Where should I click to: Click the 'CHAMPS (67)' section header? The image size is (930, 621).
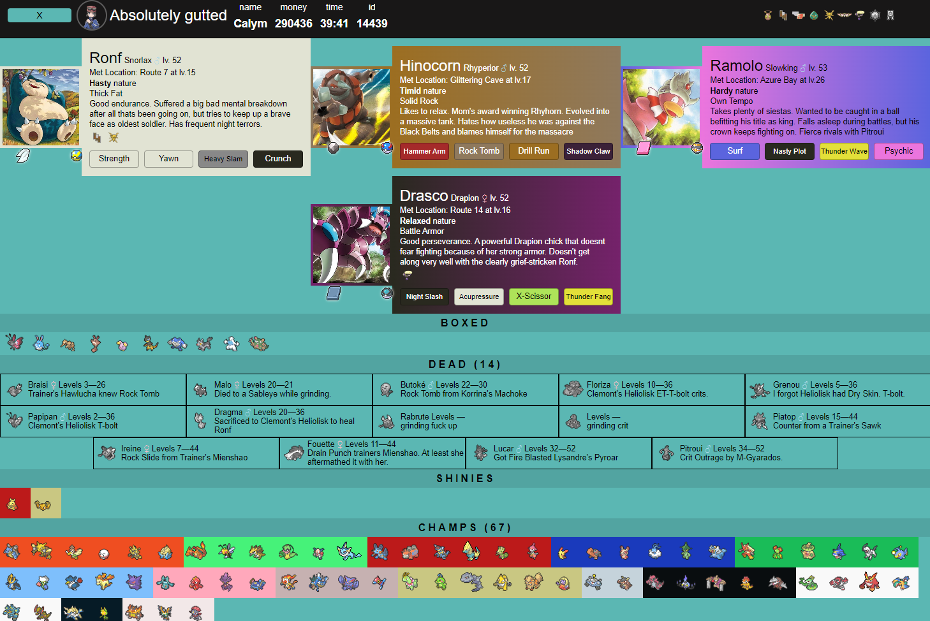(x=465, y=527)
